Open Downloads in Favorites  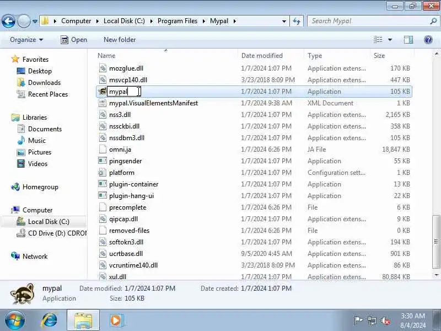[44, 82]
